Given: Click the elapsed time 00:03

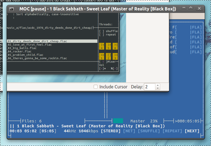Looking at the screenshot, I should coord(16,131).
